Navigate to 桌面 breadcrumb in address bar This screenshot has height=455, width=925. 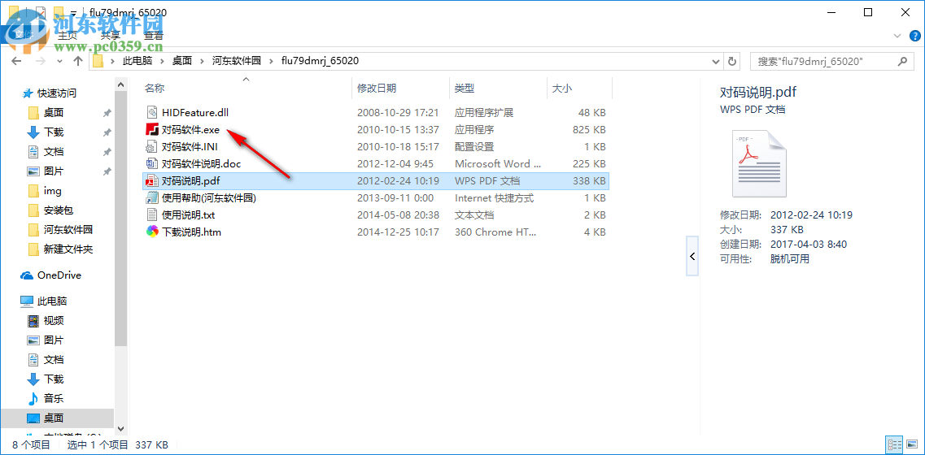pos(181,61)
